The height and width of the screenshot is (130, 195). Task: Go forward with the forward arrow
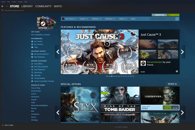click(7, 6)
